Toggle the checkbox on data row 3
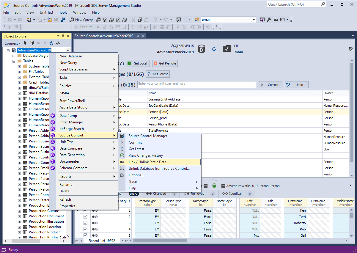Viewport: 357px width, 253px height. [86, 223]
